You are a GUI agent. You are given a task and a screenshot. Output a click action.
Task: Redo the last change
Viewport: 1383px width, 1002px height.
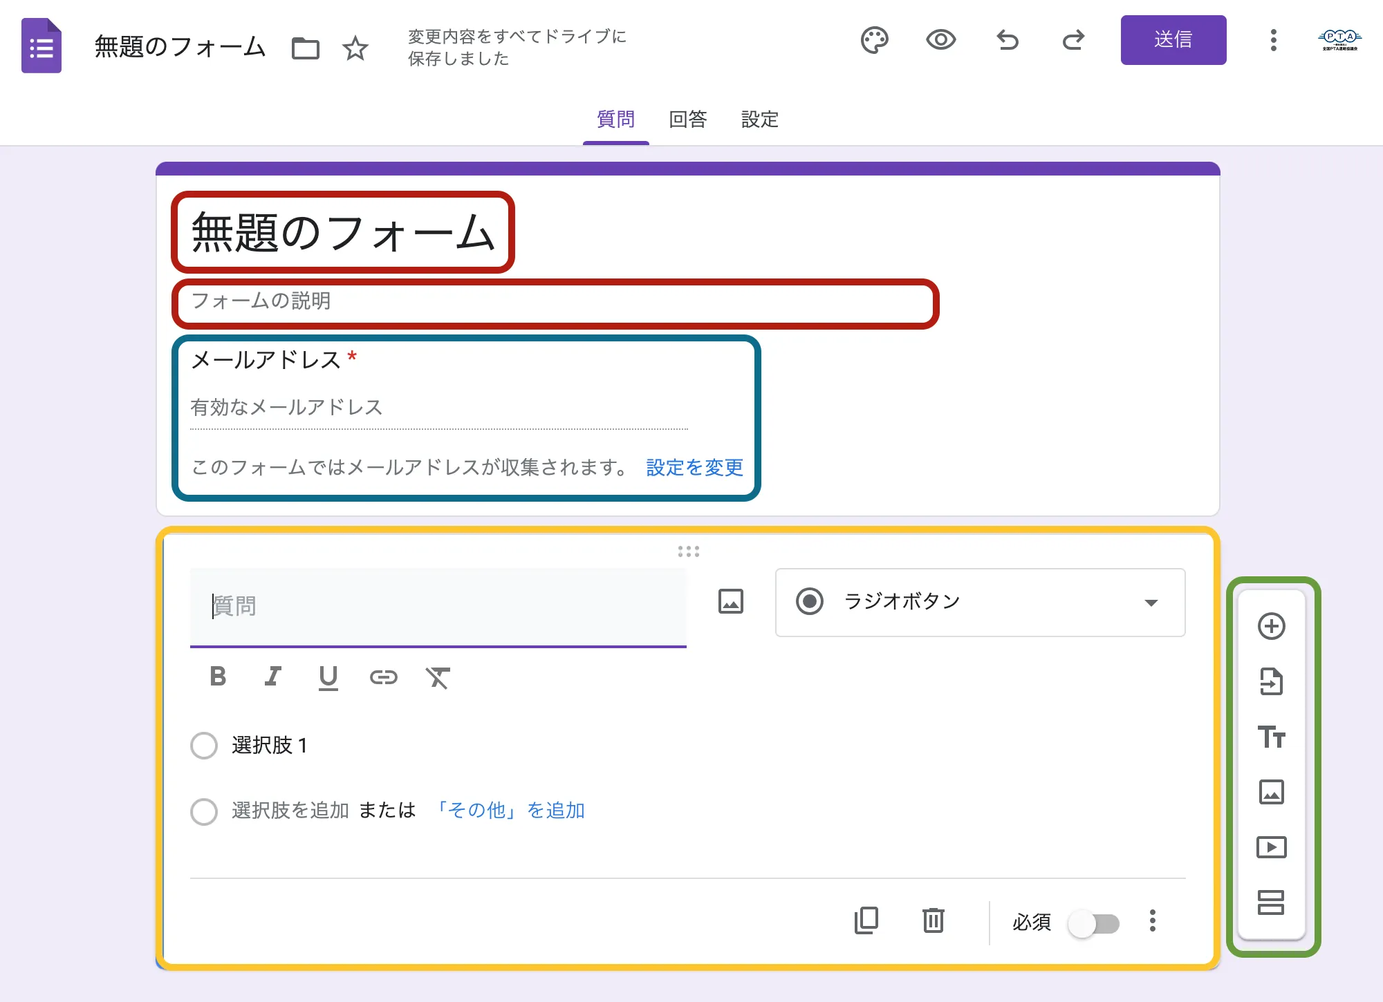1073,40
